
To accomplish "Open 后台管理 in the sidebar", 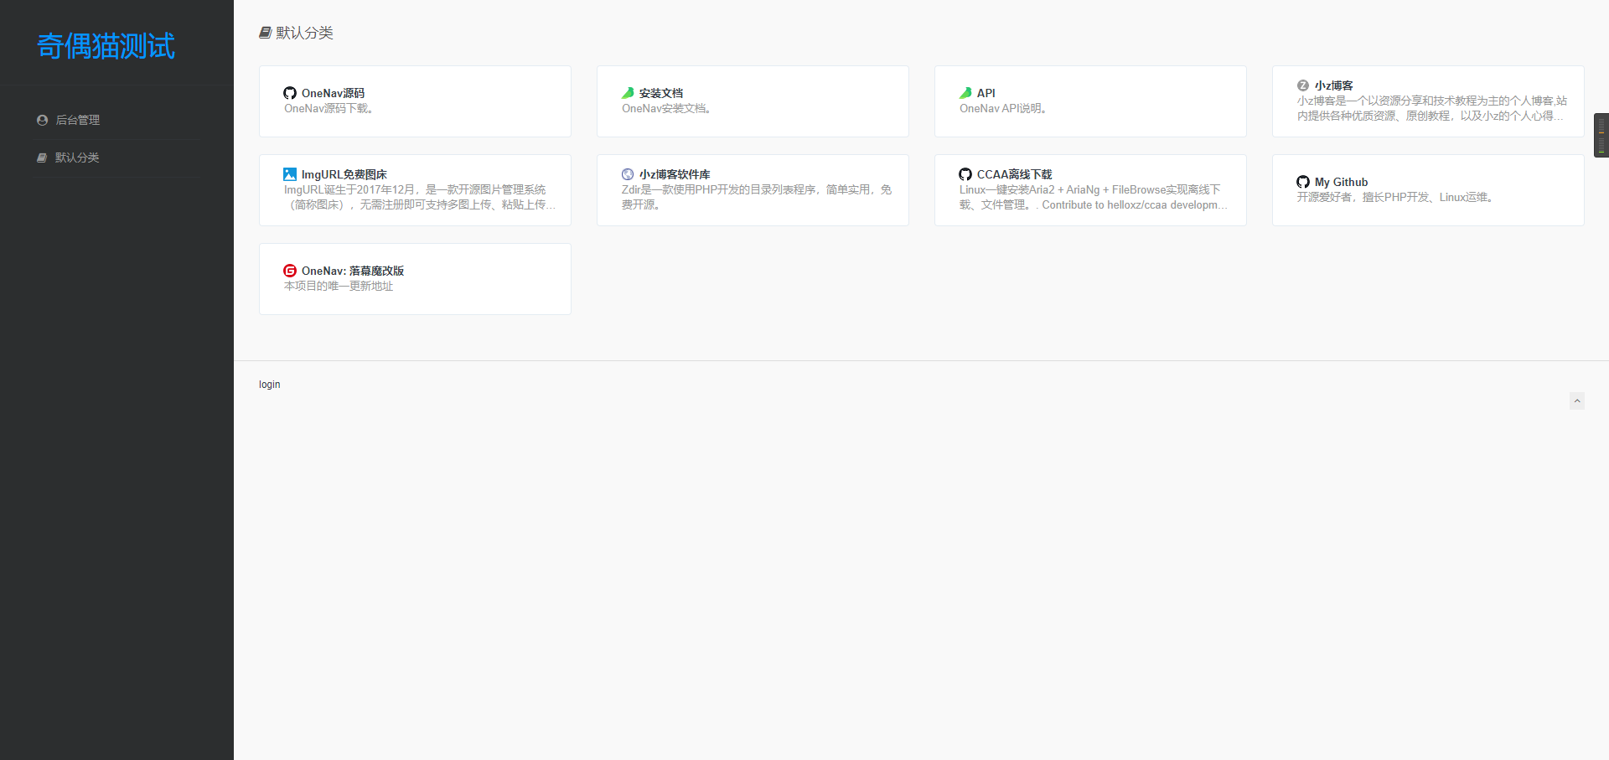I will coord(77,120).
